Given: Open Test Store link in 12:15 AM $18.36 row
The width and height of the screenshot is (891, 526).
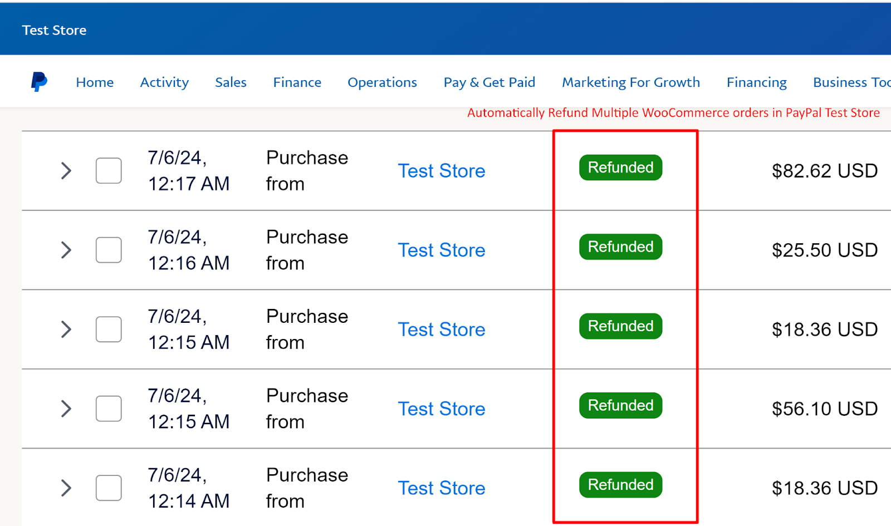Looking at the screenshot, I should tap(442, 330).
